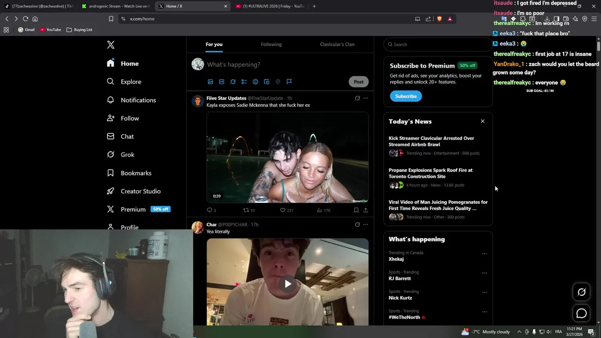Open the Buying List bookmarks folder
Viewport: 601px width, 338px height.
(x=79, y=30)
